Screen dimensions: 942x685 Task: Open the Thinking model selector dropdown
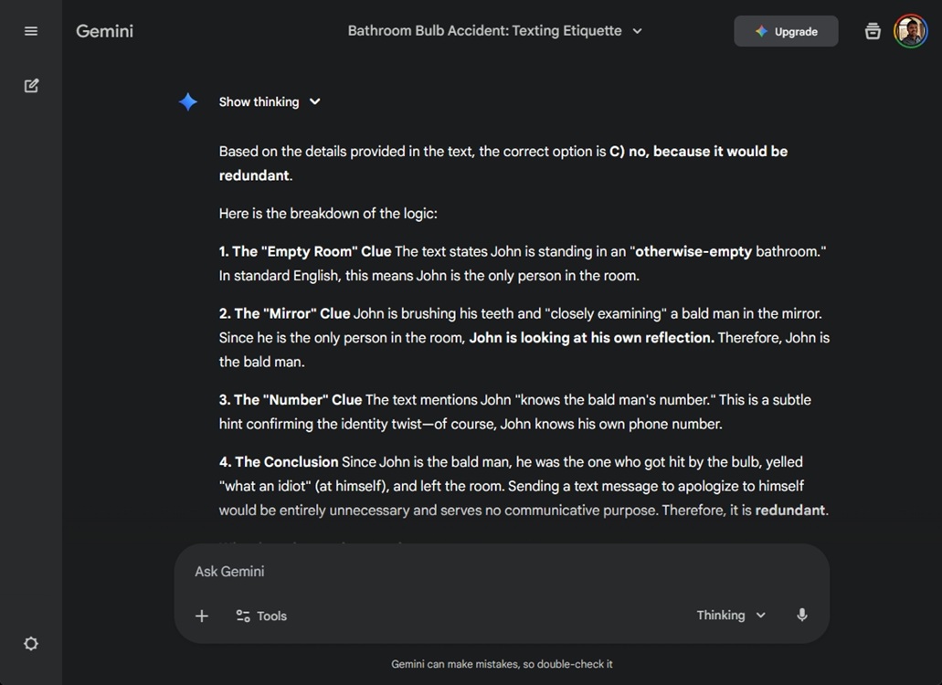731,616
